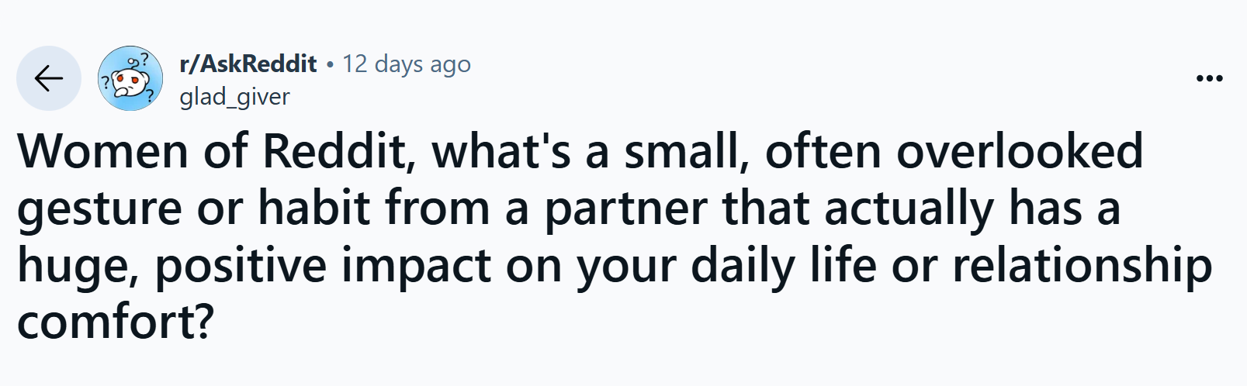Select the post title starting 'Women of Reddit'
The width and height of the screenshot is (1247, 386).
point(614,236)
